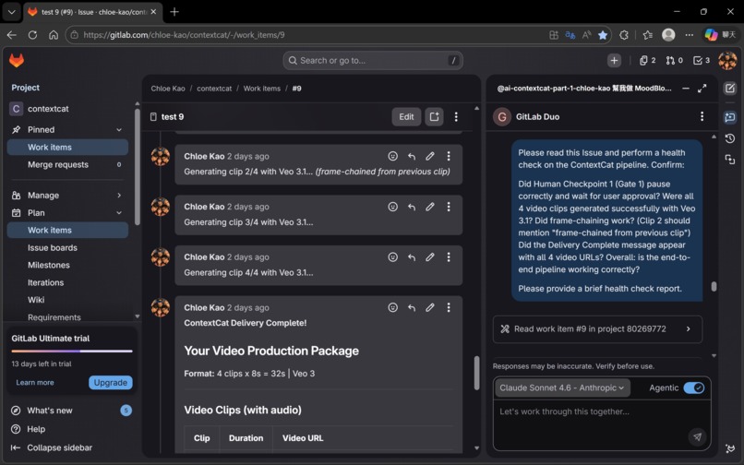
Task: Open Claude Sonnet 4.6 model dropdown
Action: point(562,387)
